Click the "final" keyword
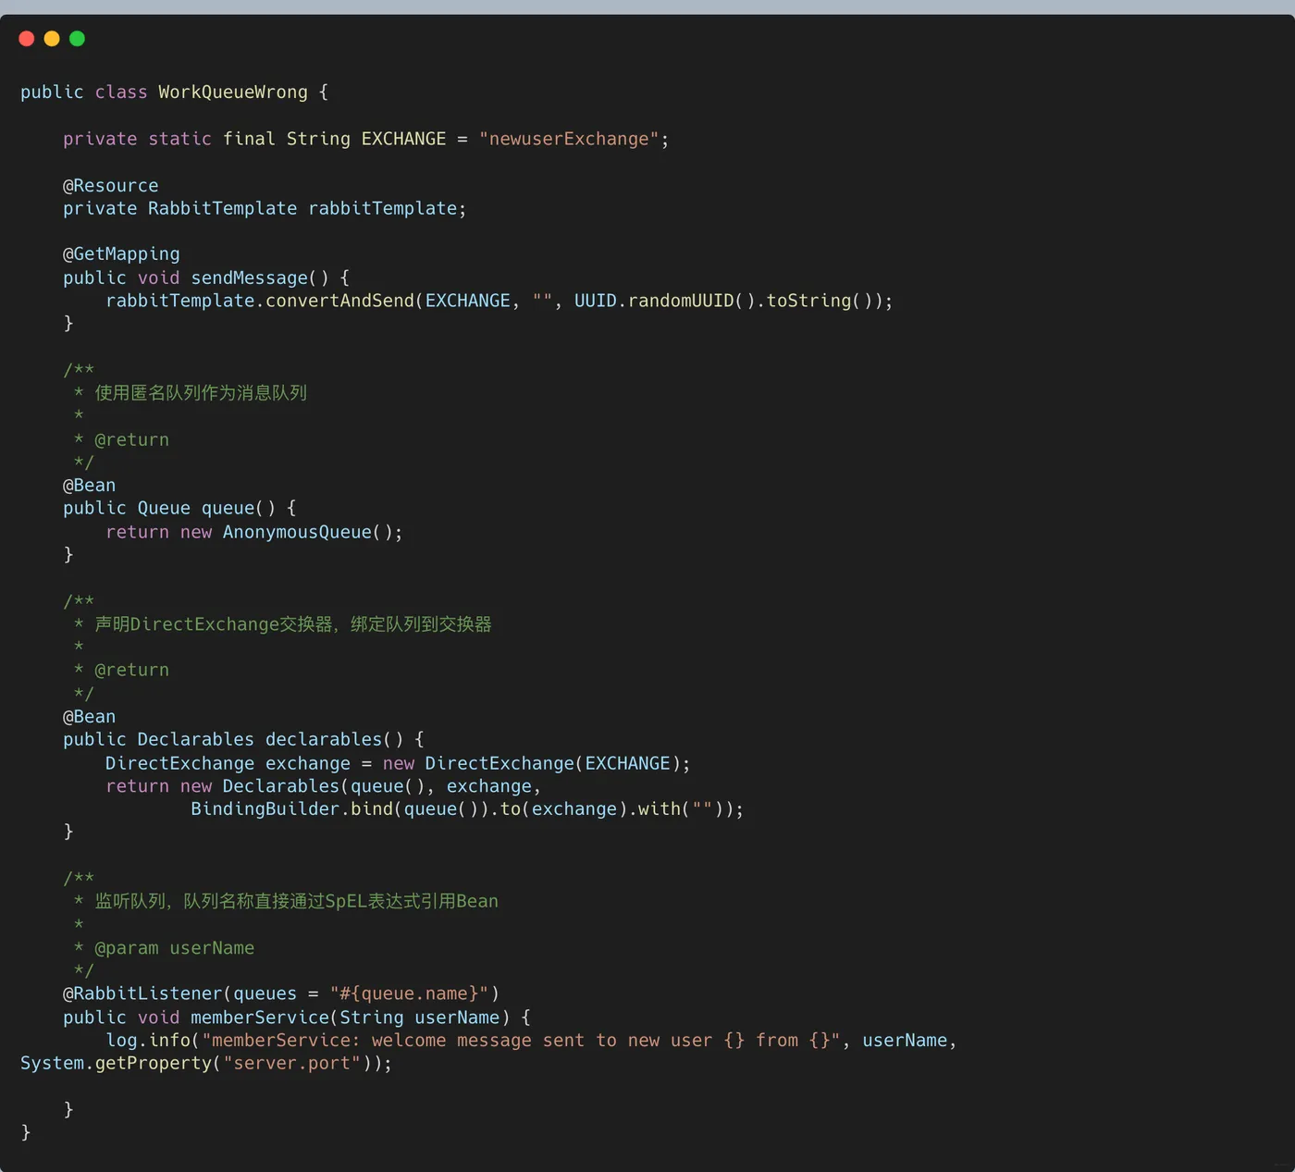Screen dimensions: 1295x1172 (249, 139)
